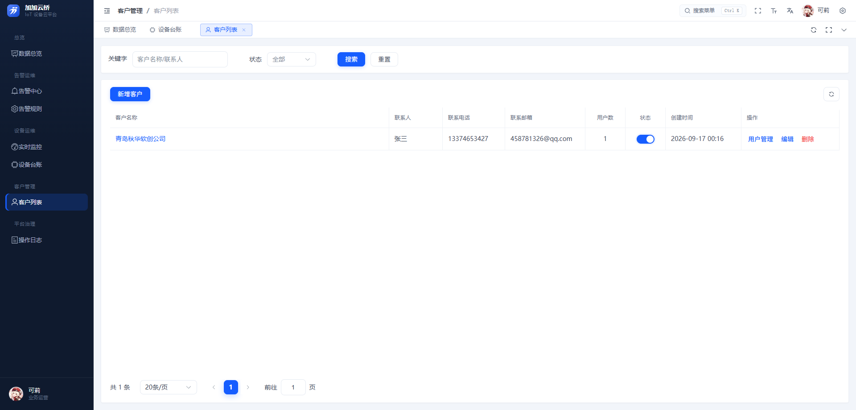Click the 重置 button
The image size is (856, 410).
click(384, 59)
